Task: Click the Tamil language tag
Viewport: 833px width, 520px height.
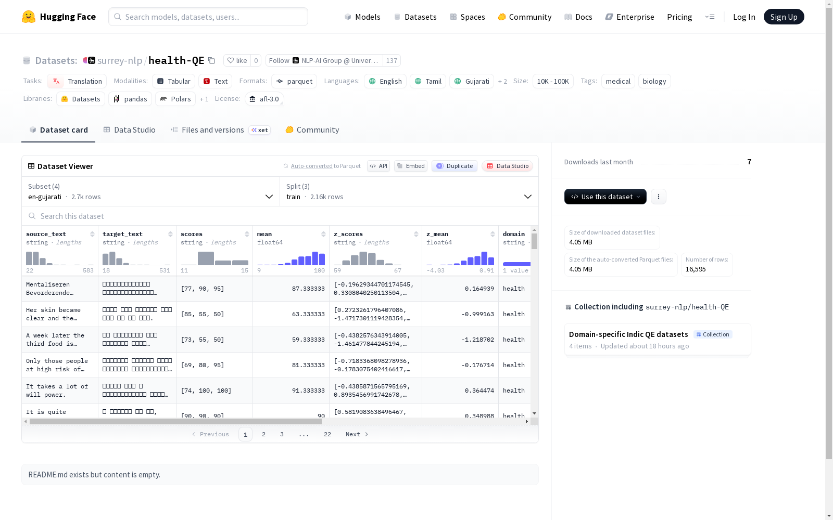Action: [x=428, y=81]
